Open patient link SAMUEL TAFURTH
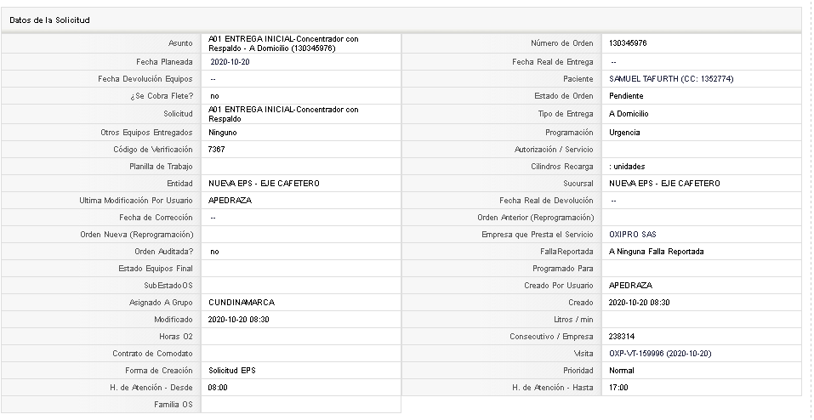The height and width of the screenshot is (420, 814). point(671,79)
